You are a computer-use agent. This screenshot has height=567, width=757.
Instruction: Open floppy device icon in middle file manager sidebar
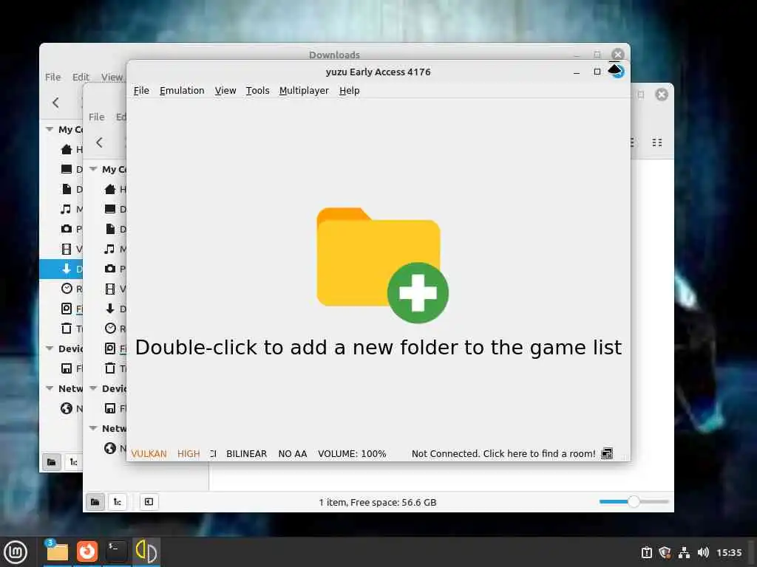coord(110,408)
